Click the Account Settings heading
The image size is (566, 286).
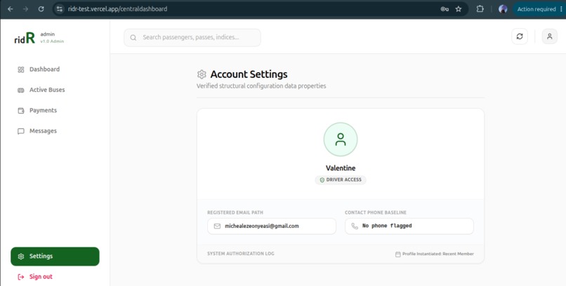point(249,74)
